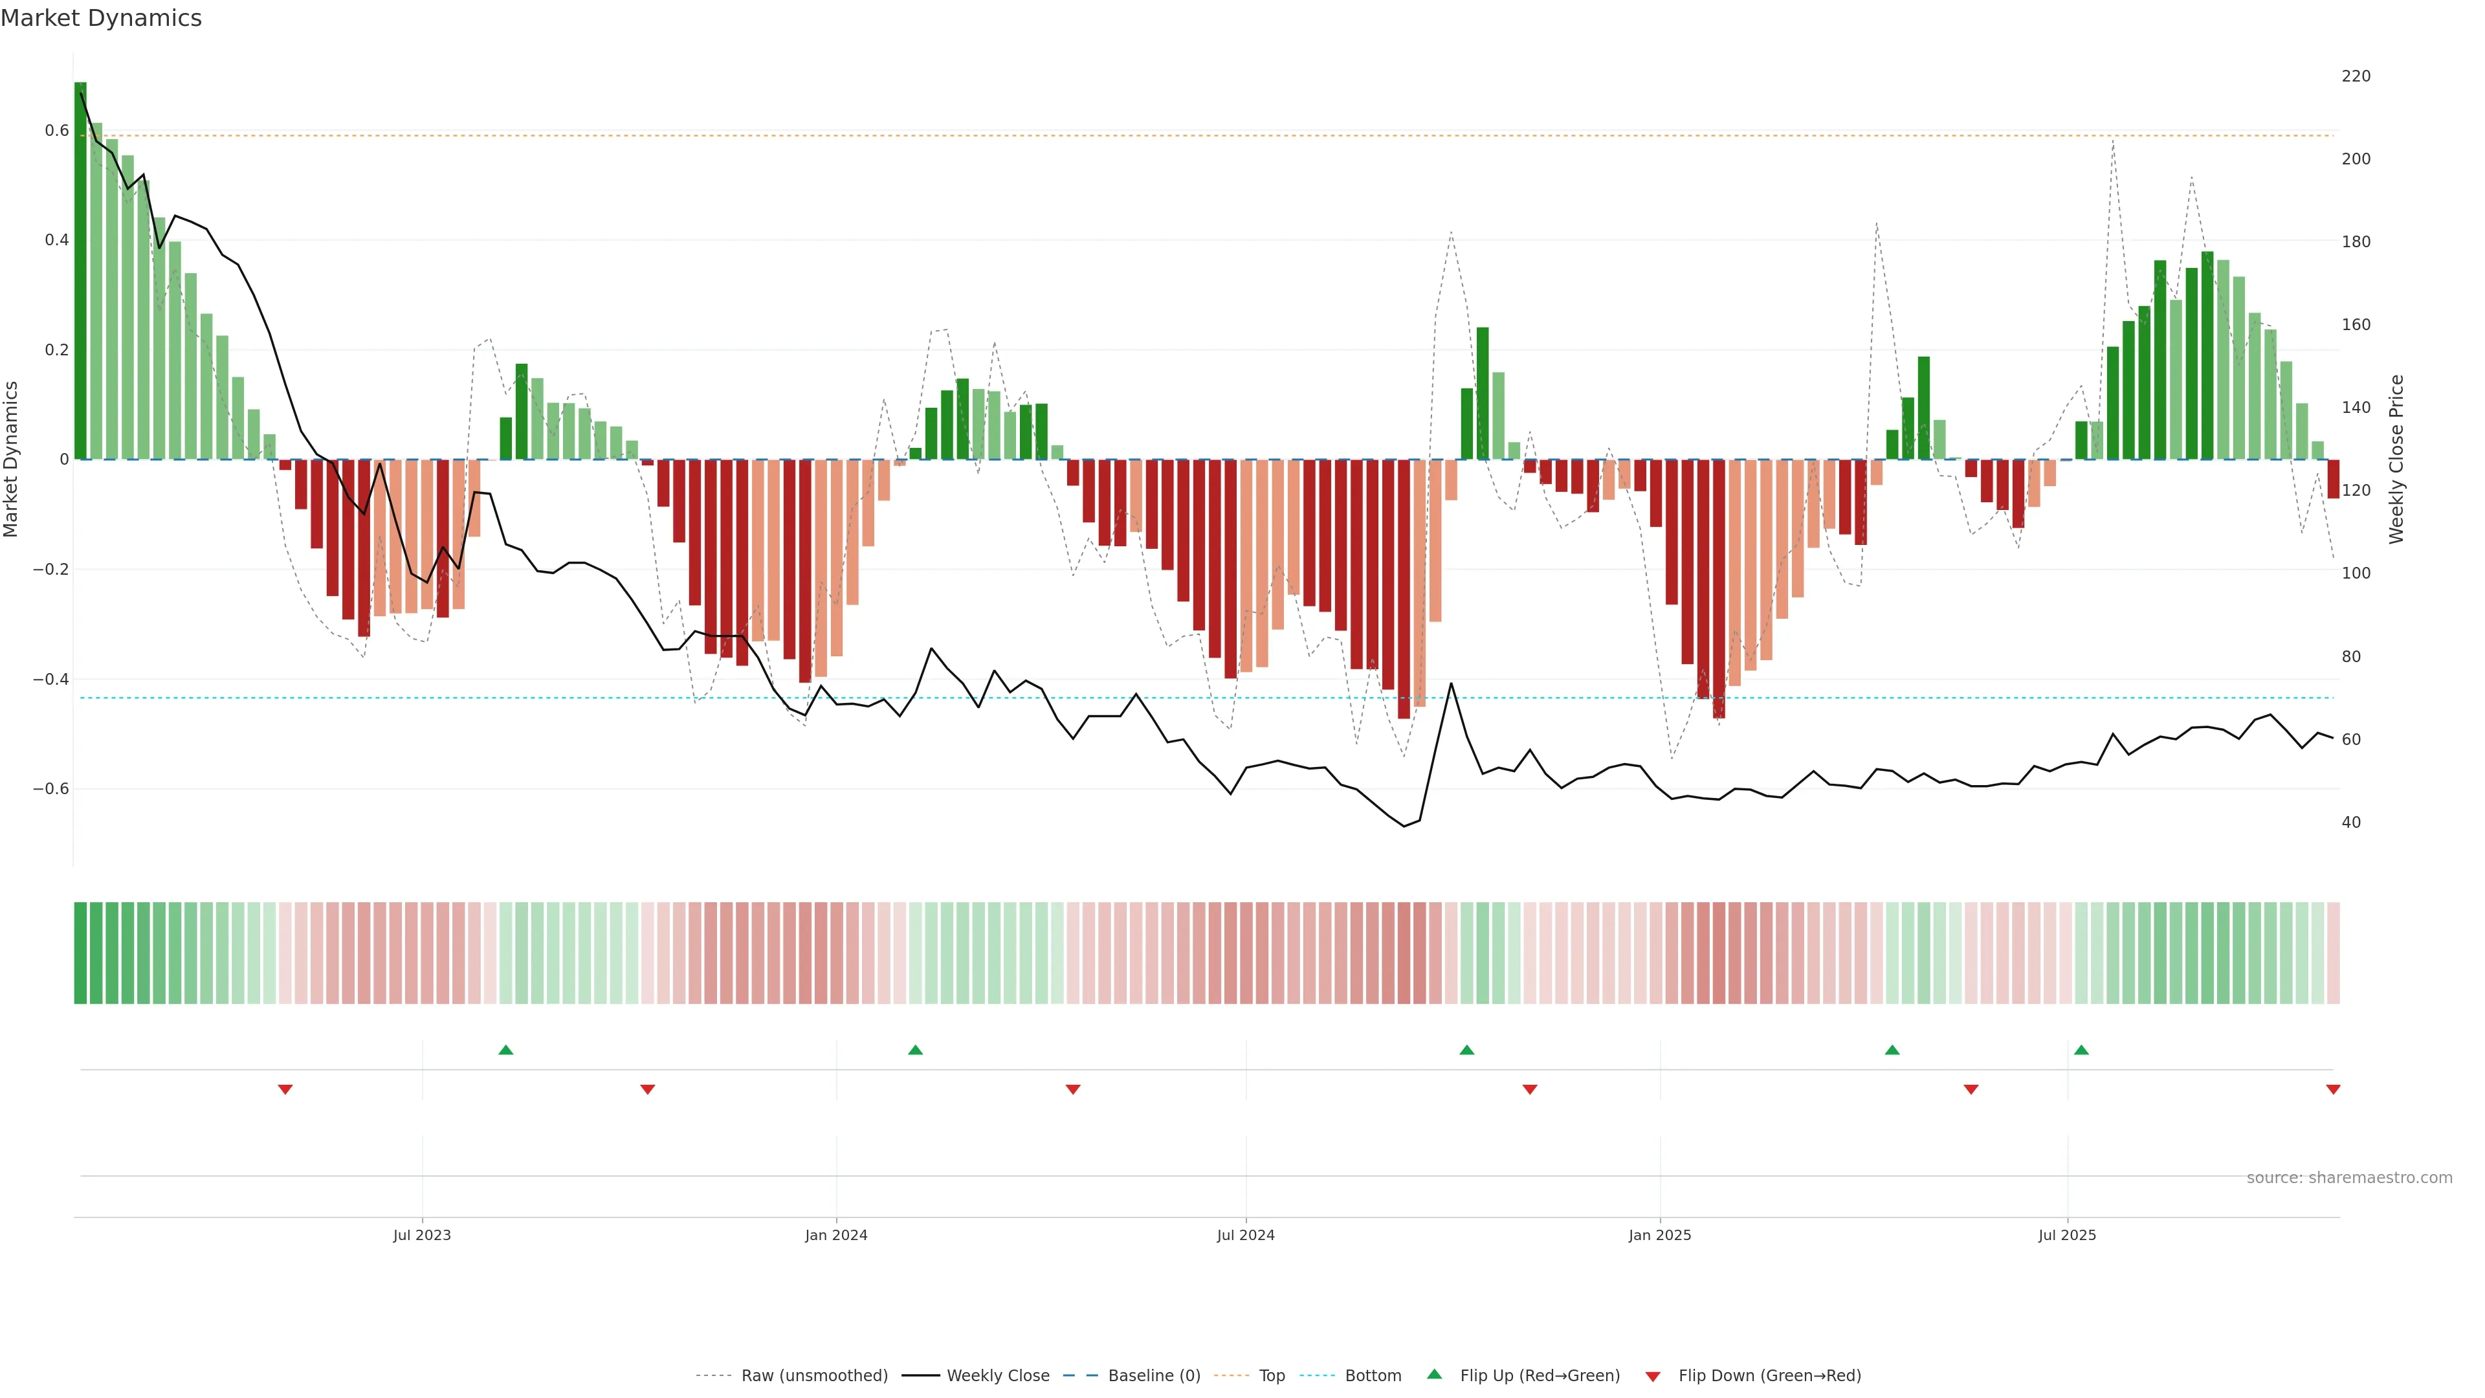Image resolution: width=2485 pixels, height=1398 pixels.
Task: Click the last red flip-down marker at far right
Action: tap(2332, 1089)
